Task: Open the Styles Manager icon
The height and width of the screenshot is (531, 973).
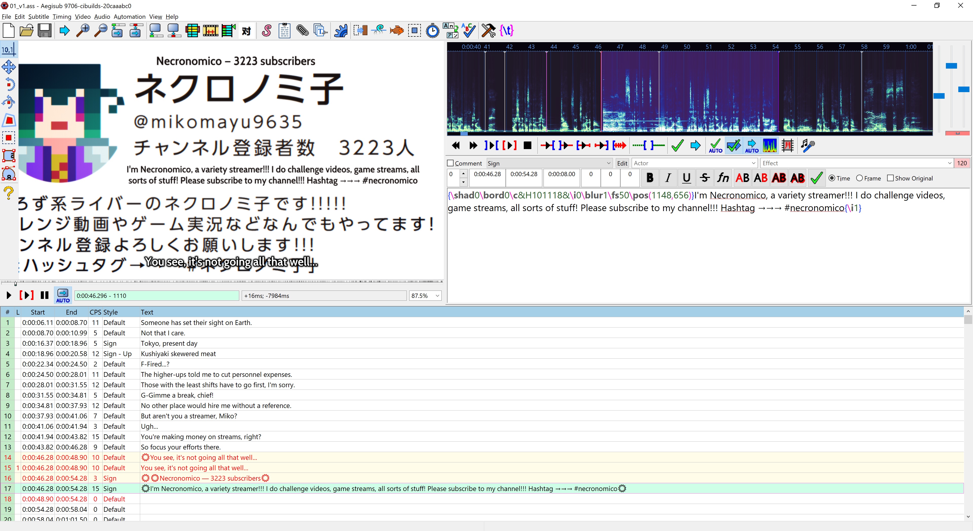Action: click(x=267, y=31)
